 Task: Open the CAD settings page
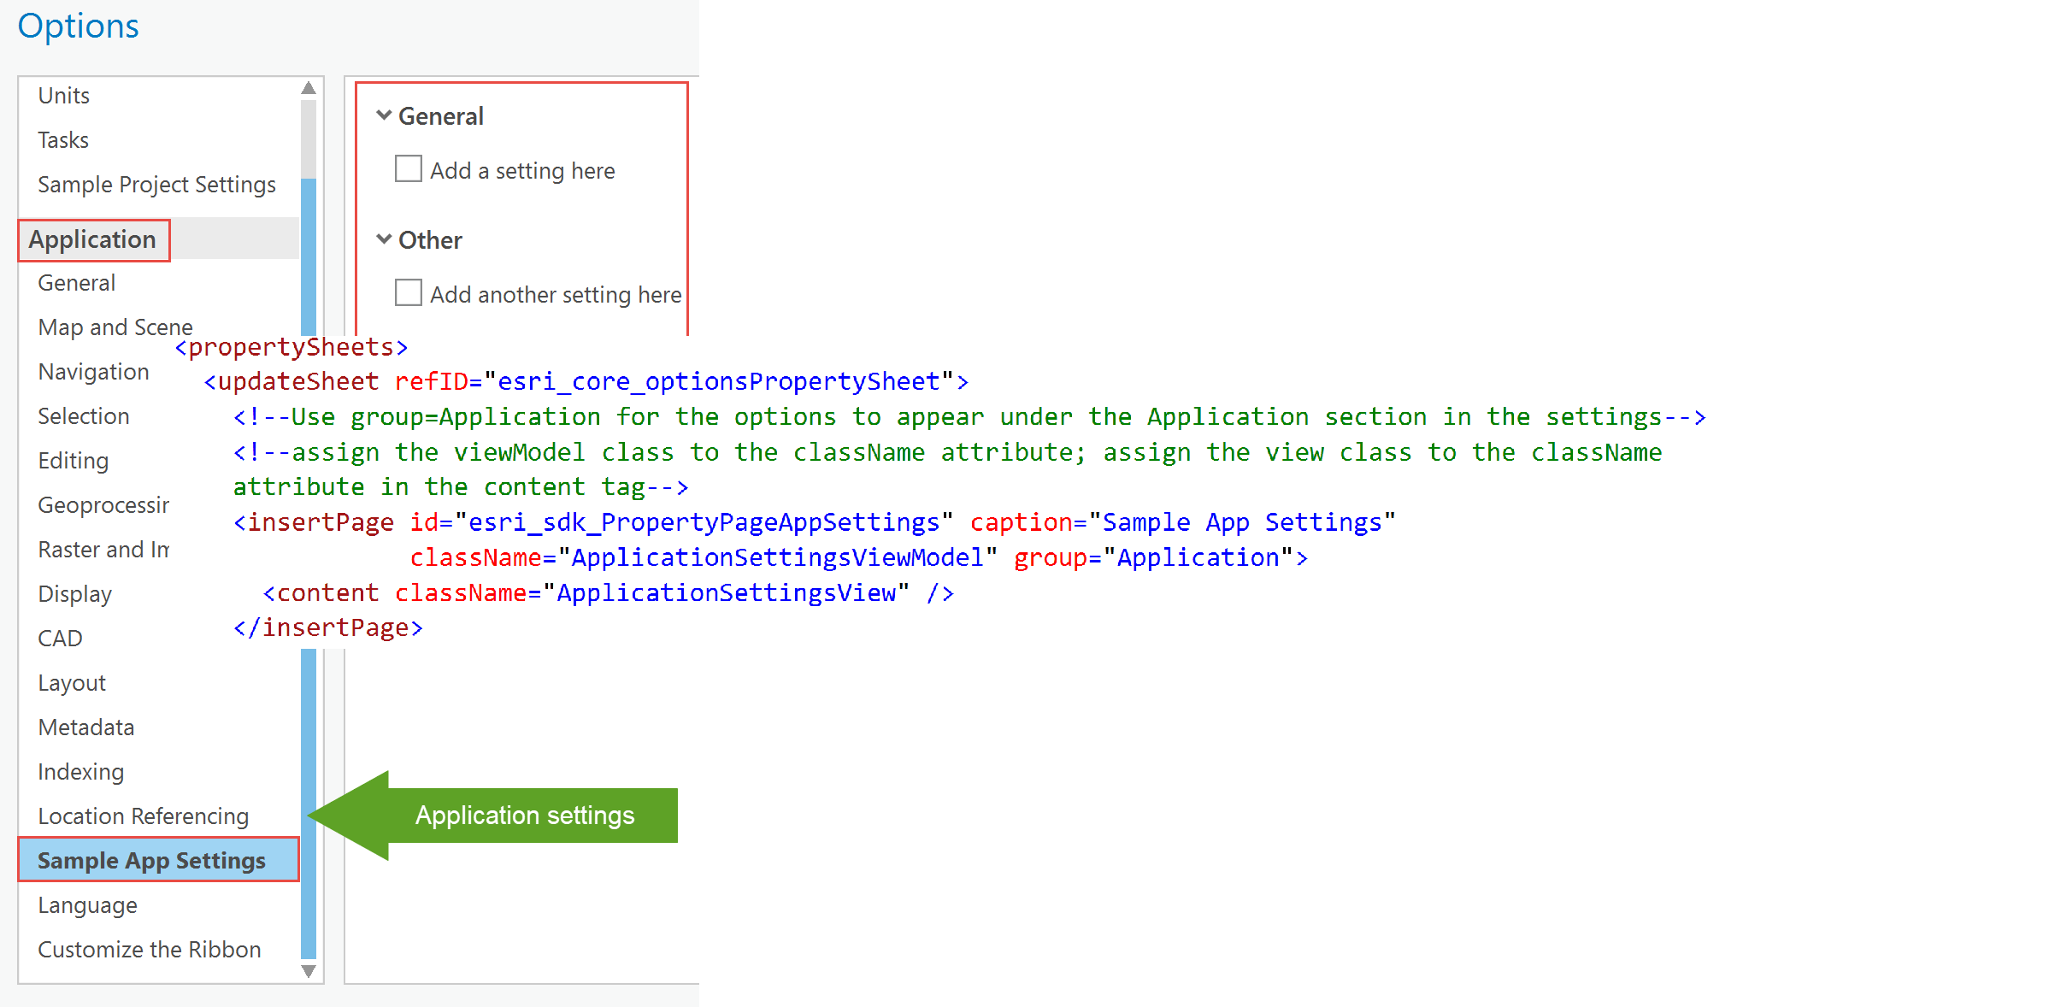pos(59,638)
